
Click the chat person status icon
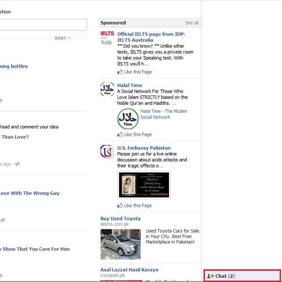210,276
